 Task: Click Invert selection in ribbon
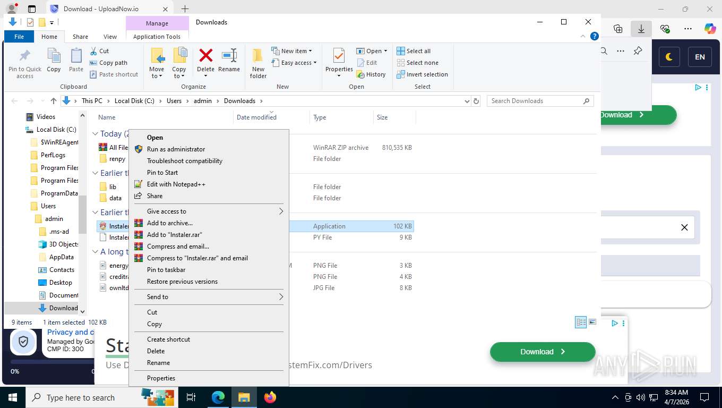click(x=422, y=74)
